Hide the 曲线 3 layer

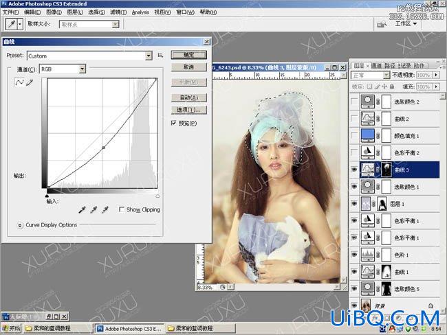tap(354, 170)
